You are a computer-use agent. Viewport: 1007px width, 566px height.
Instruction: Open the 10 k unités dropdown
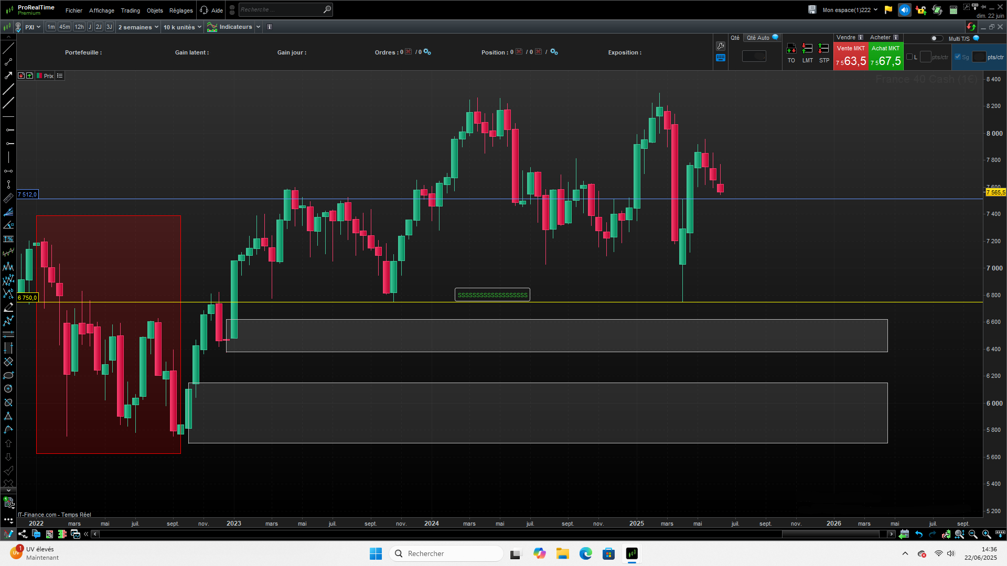[182, 27]
